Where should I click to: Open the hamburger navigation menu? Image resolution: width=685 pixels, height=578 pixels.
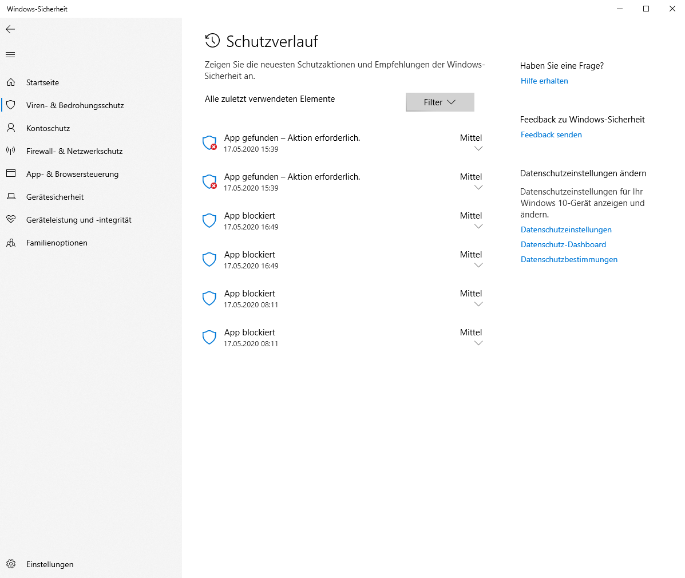pos(10,54)
